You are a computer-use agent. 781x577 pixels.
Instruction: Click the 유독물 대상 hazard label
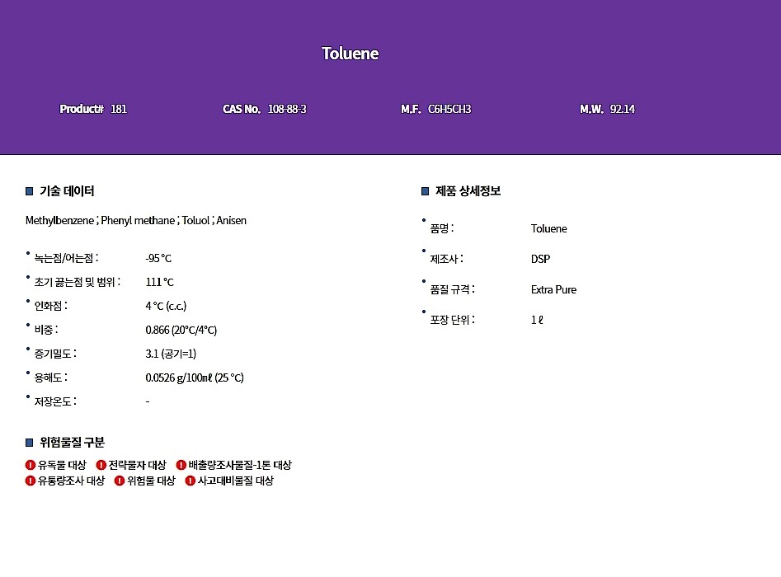62,465
